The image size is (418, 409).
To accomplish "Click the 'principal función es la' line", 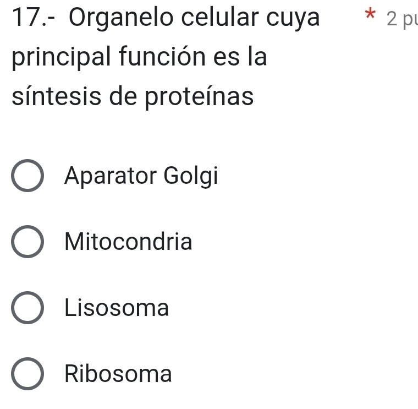I will tap(139, 57).
